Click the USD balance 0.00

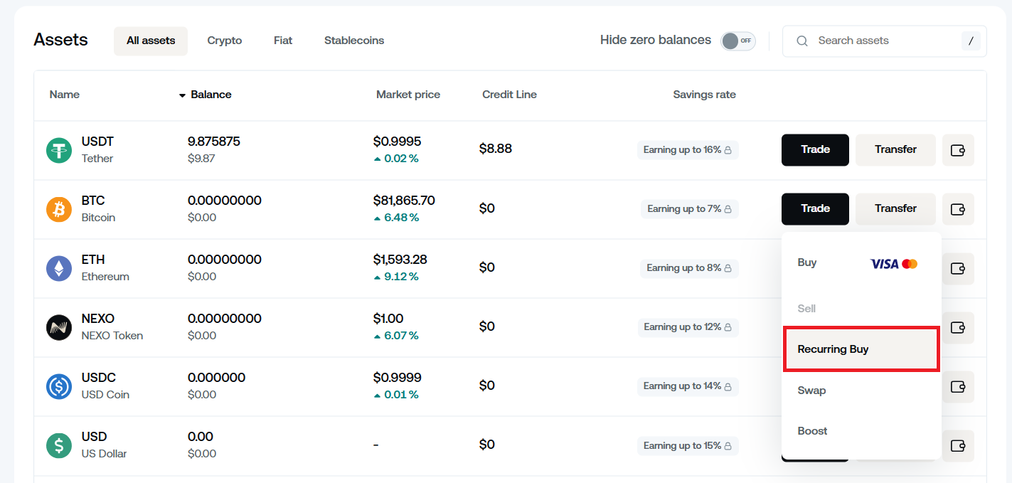pos(201,437)
